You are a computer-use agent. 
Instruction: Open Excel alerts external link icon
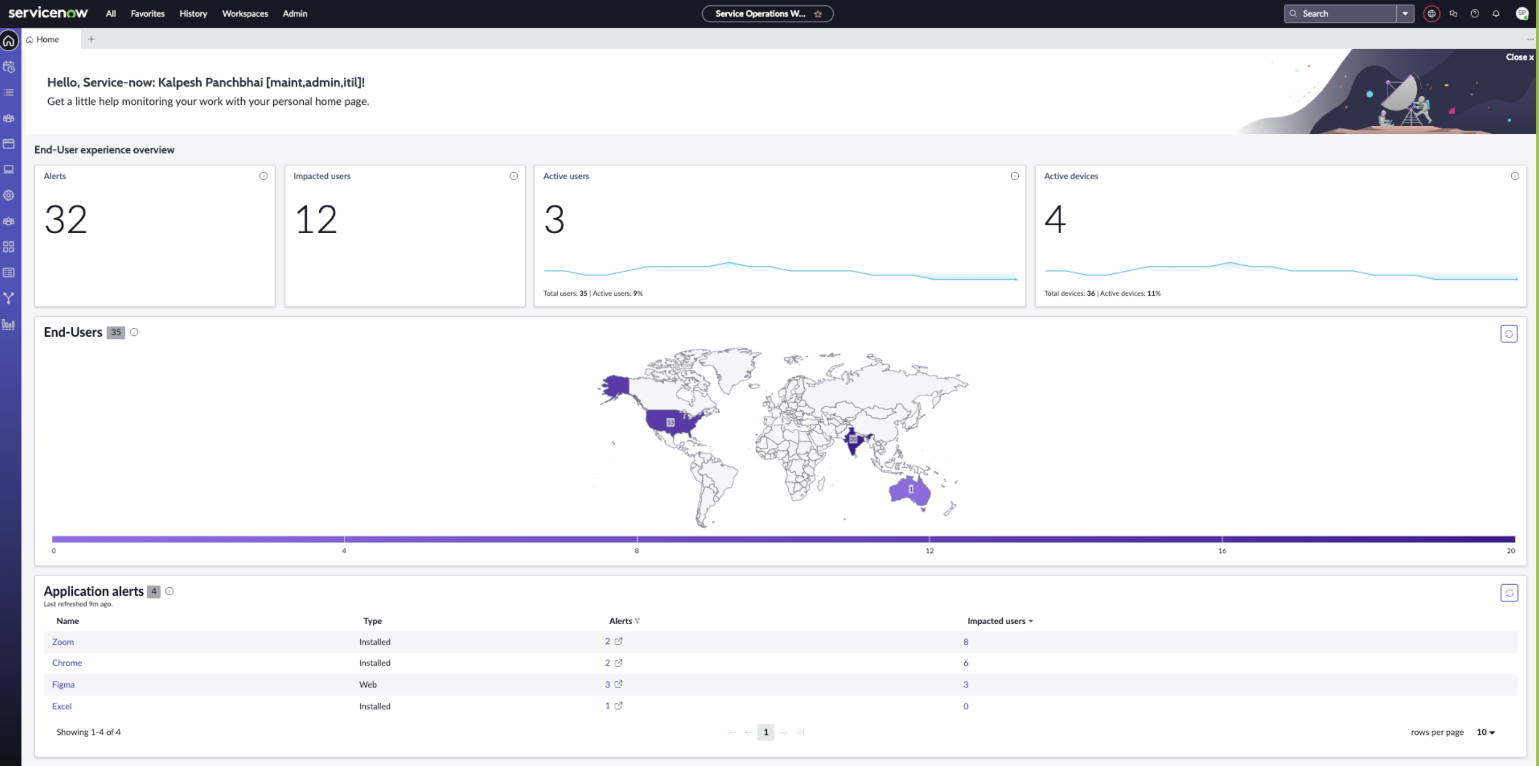coord(618,706)
